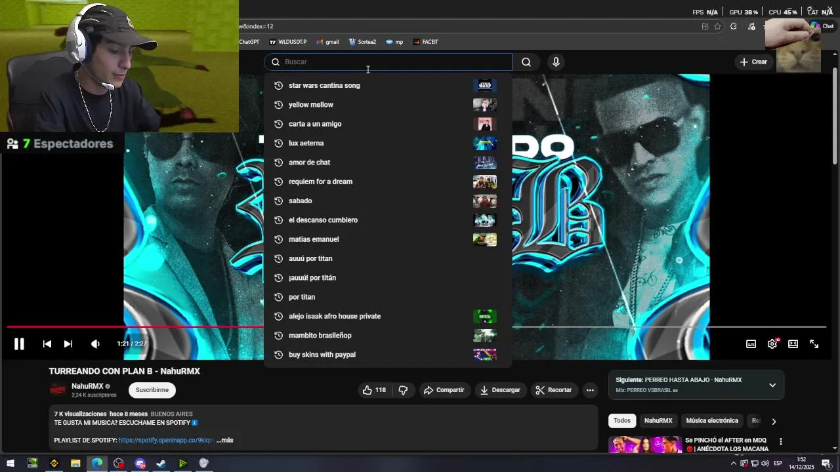Select the 'sabado' history suggestion

pos(388,201)
